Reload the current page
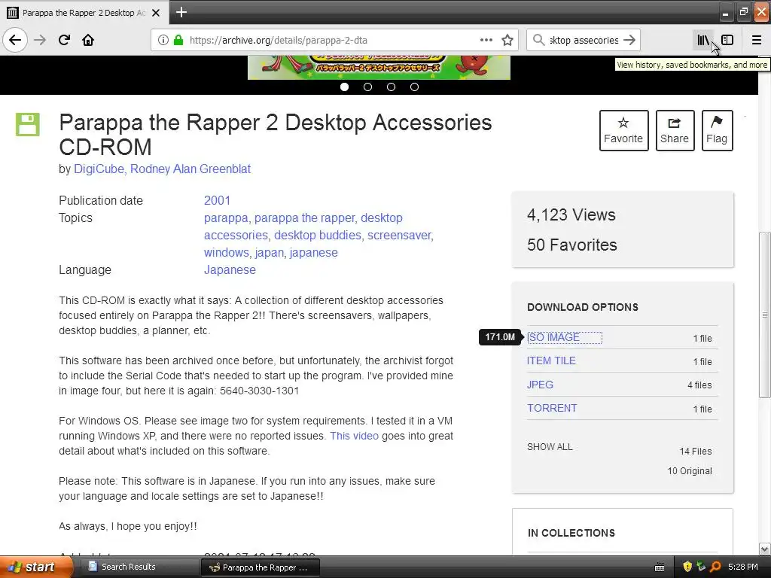Image resolution: width=771 pixels, height=578 pixels. point(64,40)
